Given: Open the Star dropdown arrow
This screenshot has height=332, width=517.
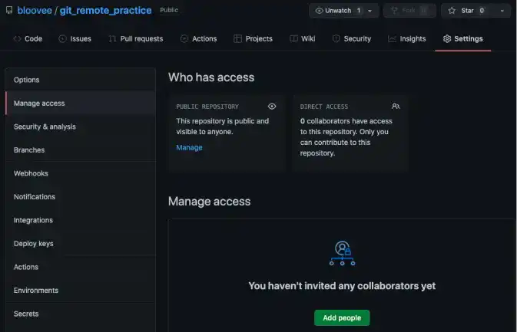Looking at the screenshot, I should (x=502, y=11).
